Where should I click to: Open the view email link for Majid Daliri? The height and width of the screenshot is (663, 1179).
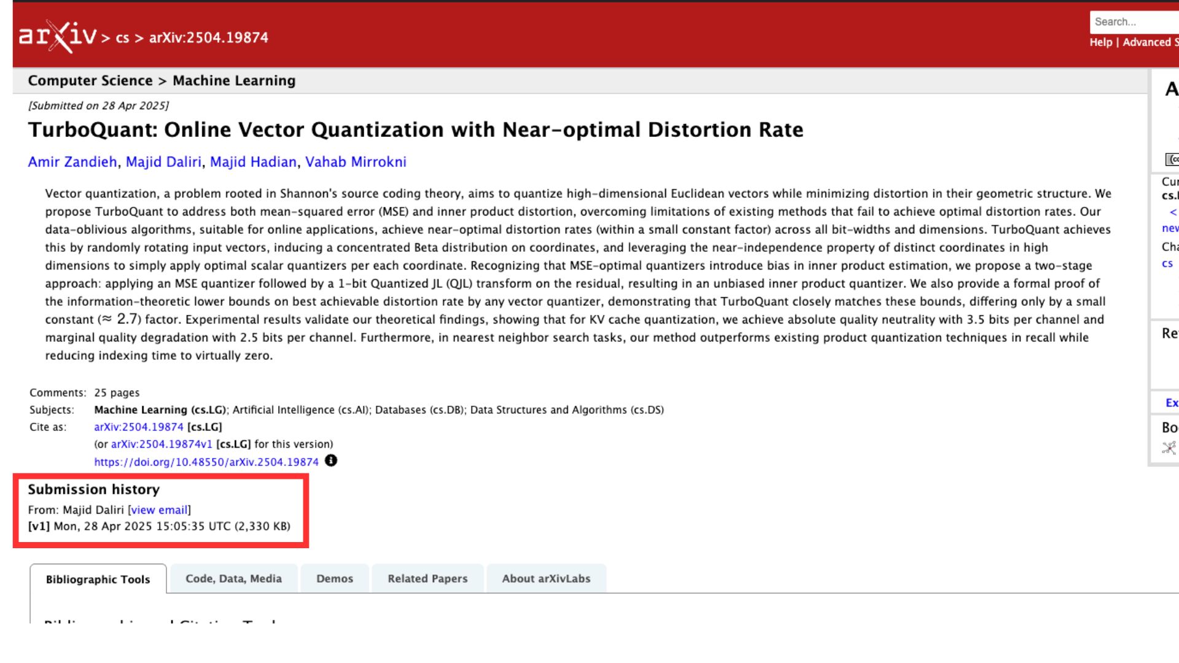159,510
